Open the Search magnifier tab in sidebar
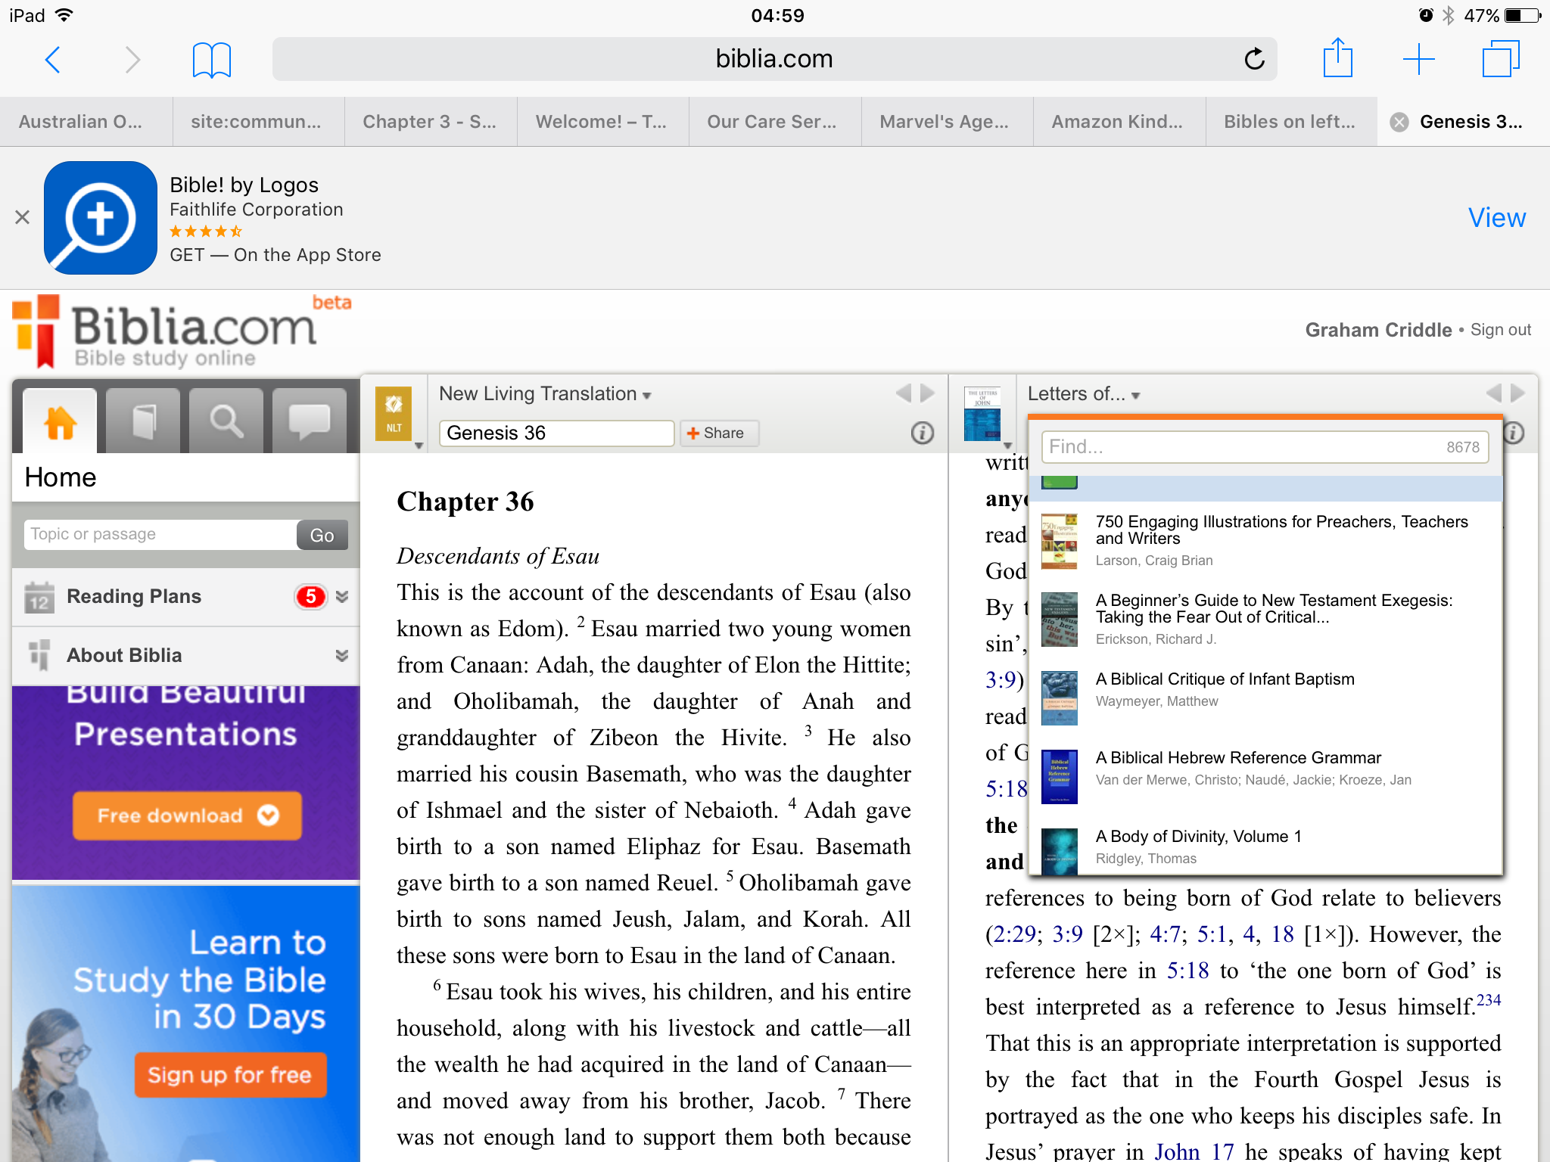The image size is (1550, 1162). [226, 421]
